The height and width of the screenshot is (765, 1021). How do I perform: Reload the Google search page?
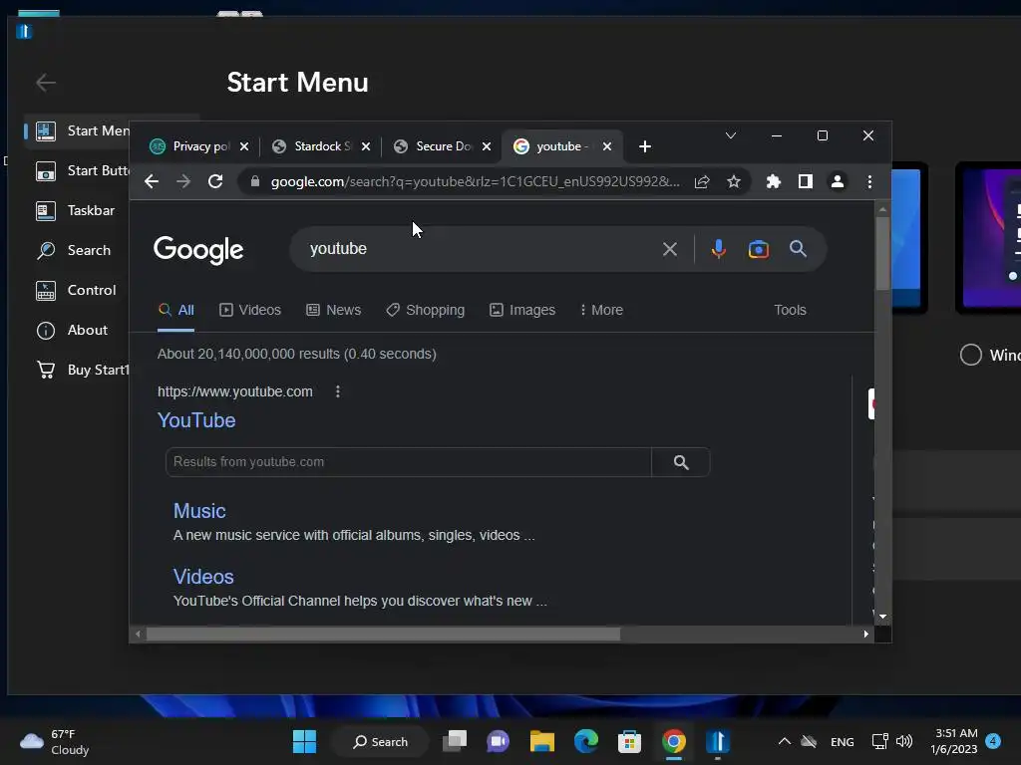coord(215,181)
